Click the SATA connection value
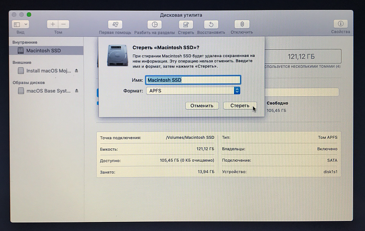Viewport: 365px width, 231px height. (332, 160)
